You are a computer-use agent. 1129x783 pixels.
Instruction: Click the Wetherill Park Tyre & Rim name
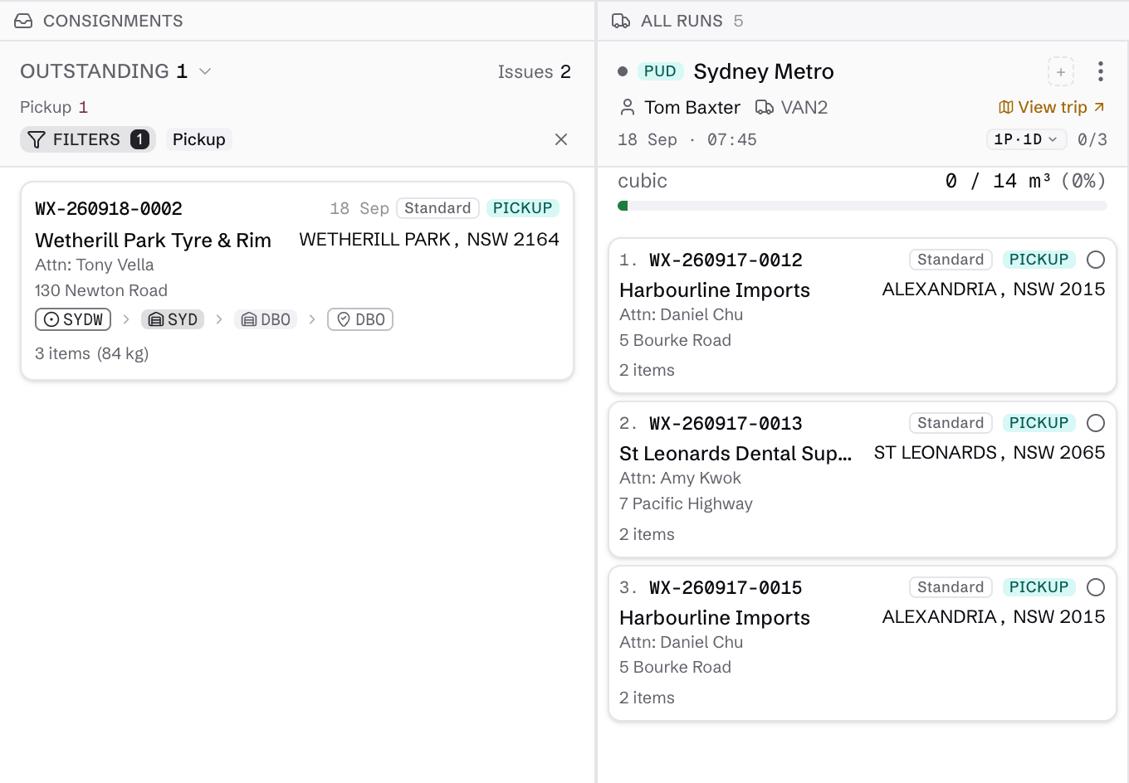coord(153,240)
